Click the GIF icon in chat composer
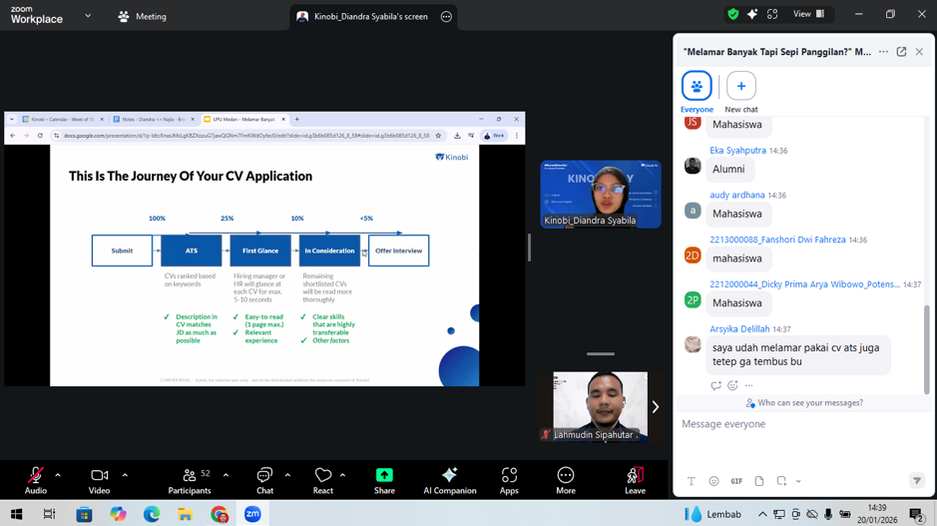This screenshot has height=526, width=937. [736, 481]
